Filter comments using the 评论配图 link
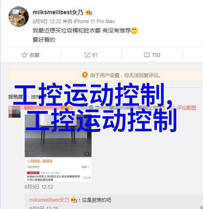This screenshot has width=203, height=209. tap(186, 108)
